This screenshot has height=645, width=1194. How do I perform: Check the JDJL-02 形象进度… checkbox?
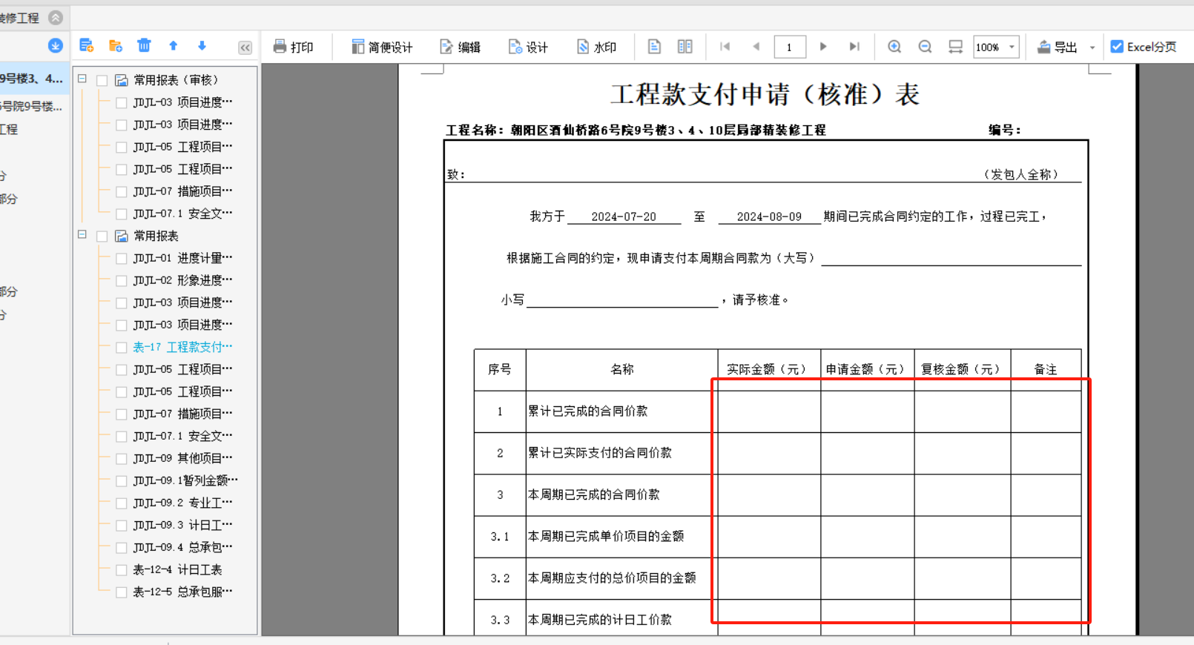[121, 280]
